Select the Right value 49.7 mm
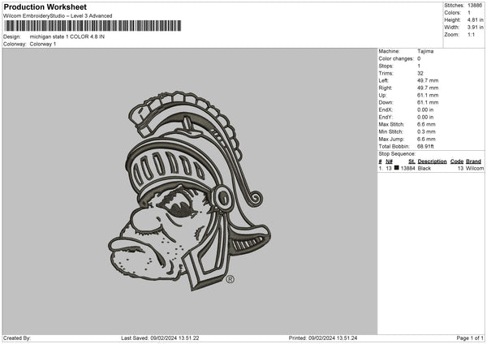This screenshot has height=344, width=487. [x=428, y=88]
